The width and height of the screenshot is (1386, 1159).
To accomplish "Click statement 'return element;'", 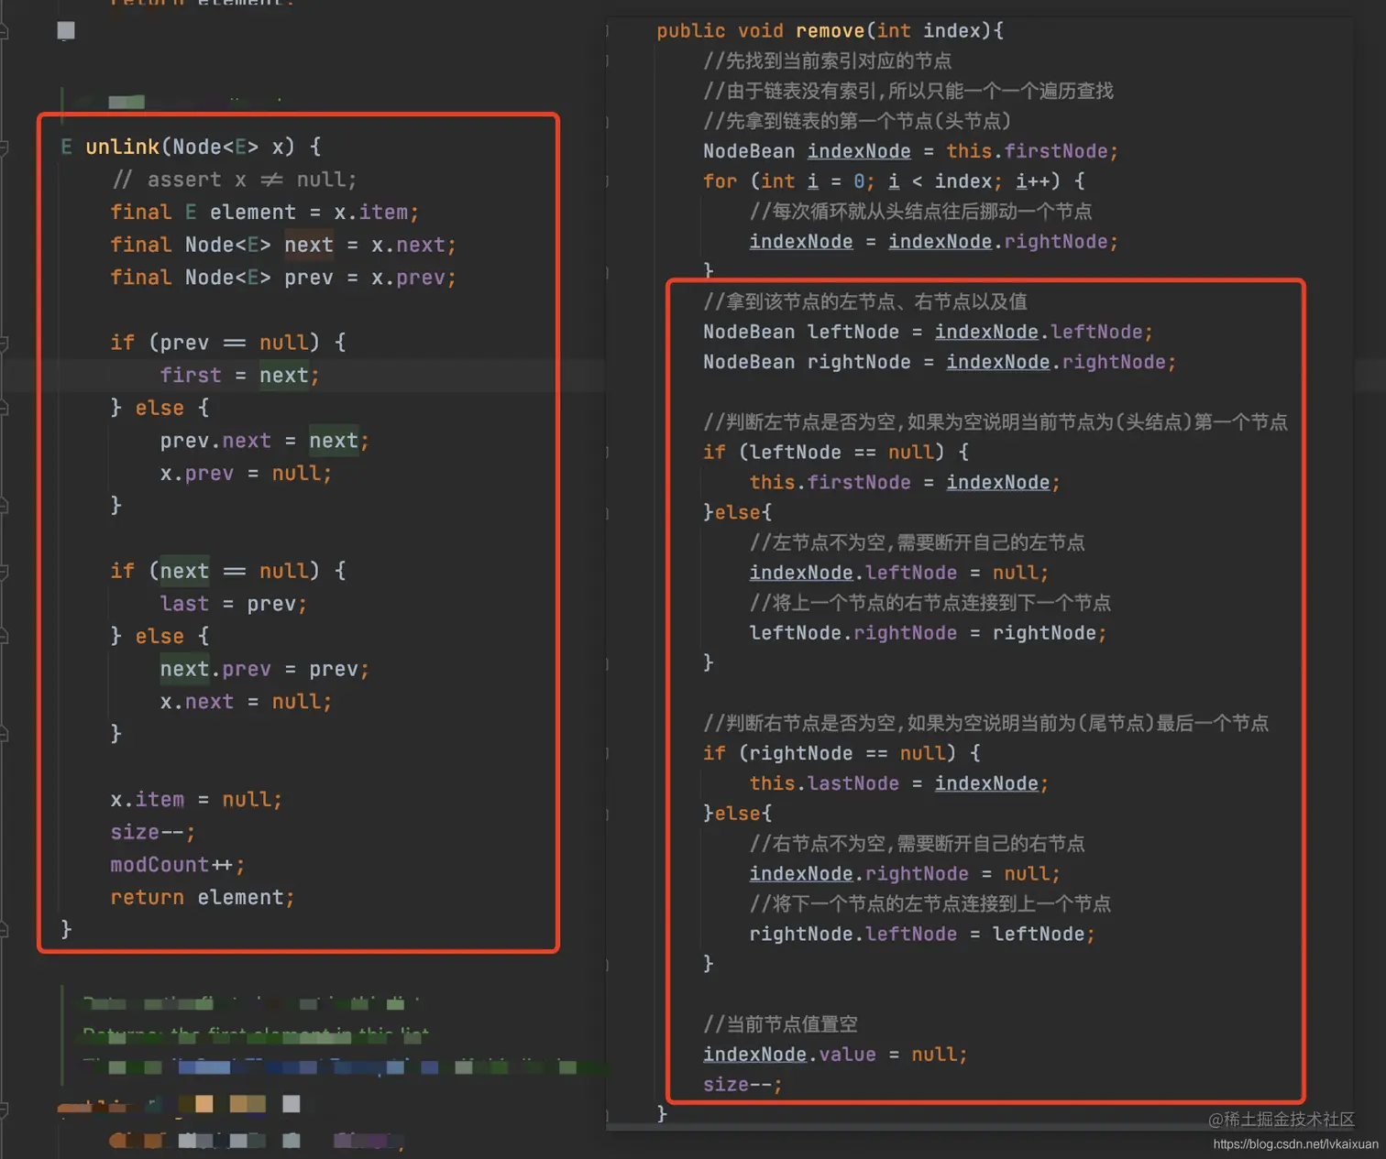I will coord(203,898).
